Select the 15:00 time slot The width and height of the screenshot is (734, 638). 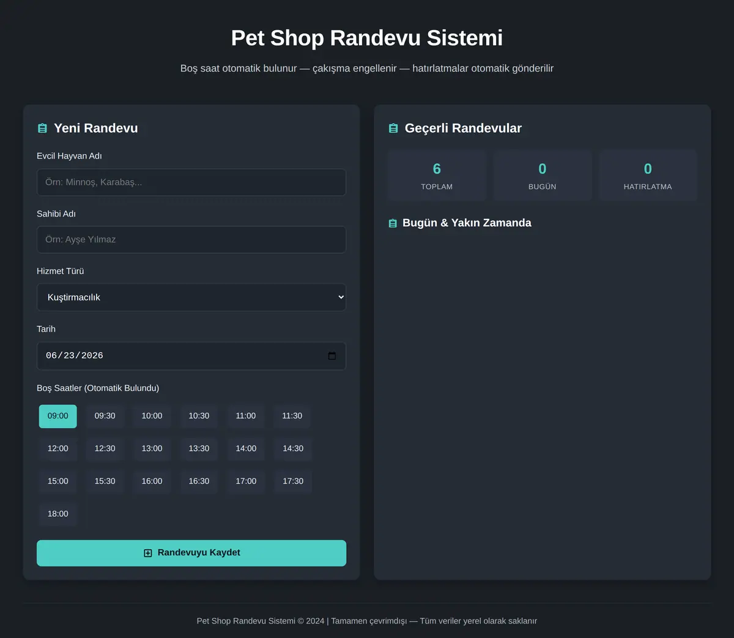click(x=58, y=481)
